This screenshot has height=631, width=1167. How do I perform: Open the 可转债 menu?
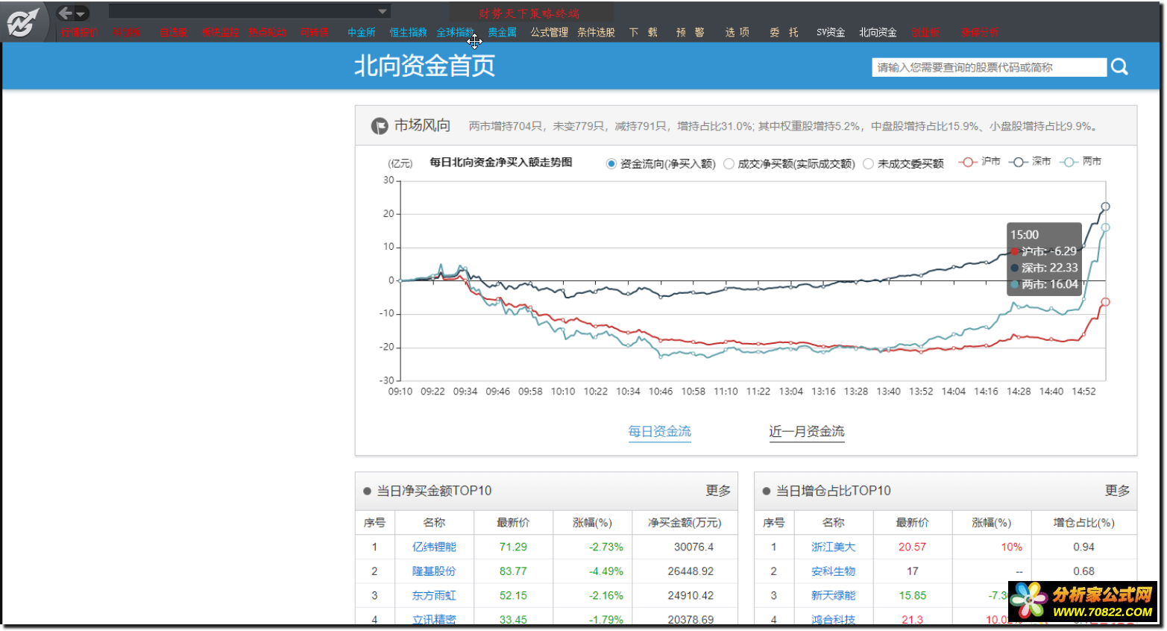coord(314,33)
